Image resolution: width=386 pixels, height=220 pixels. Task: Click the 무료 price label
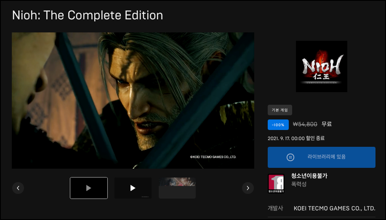(327, 124)
